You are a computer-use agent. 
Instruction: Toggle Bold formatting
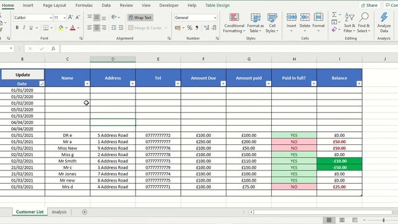coord(17,27)
